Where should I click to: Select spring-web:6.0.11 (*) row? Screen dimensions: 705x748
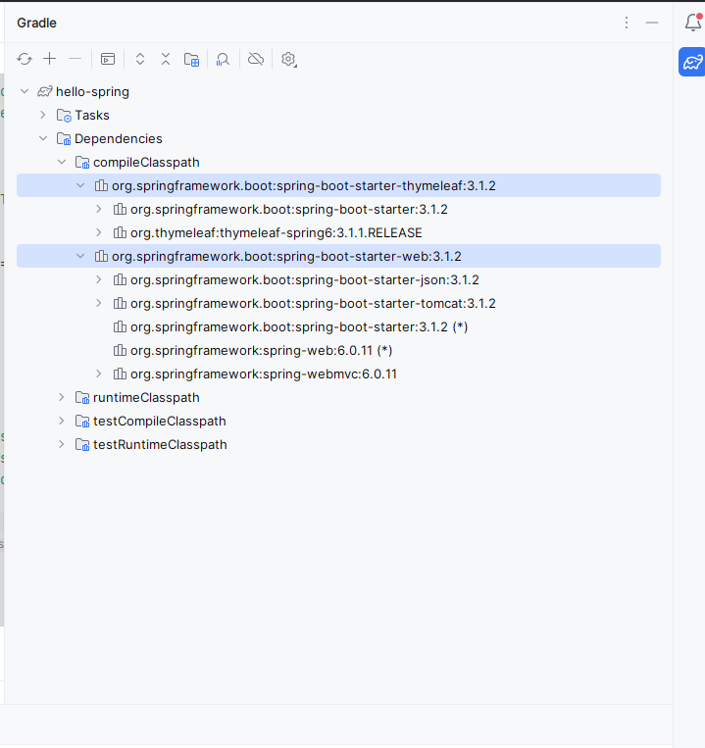click(x=338, y=351)
